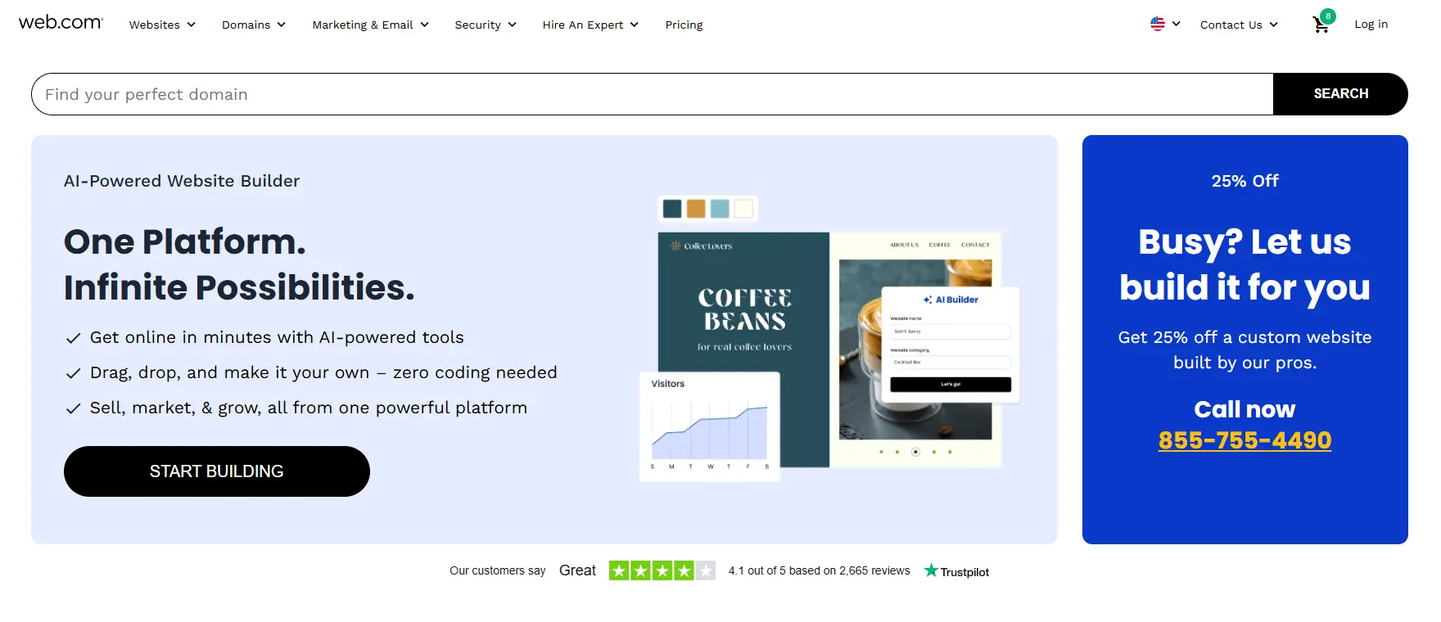Click the "One Platform. Infinite Possibilities." headline
Viewport: 1441px width, 622px height.
(x=239, y=264)
